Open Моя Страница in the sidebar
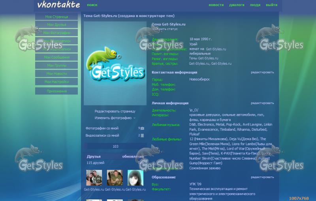Viewport: 316px width, 201px height. 56,17
